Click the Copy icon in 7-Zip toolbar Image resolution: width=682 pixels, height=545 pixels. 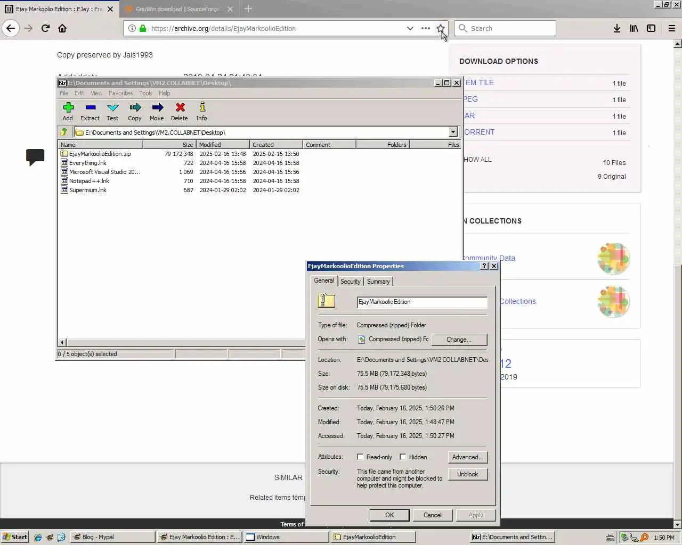(x=135, y=111)
